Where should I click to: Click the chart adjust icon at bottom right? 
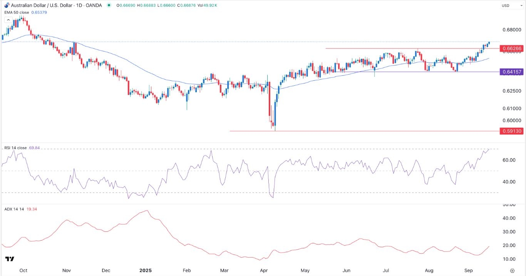[512, 271]
